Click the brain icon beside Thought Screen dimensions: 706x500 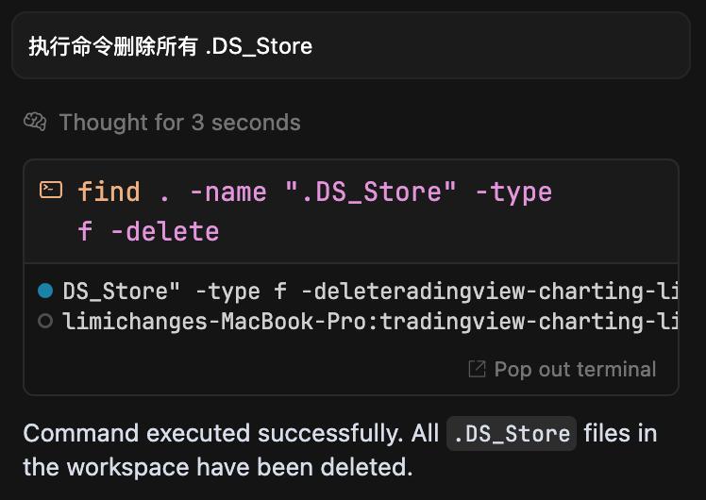[x=35, y=122]
